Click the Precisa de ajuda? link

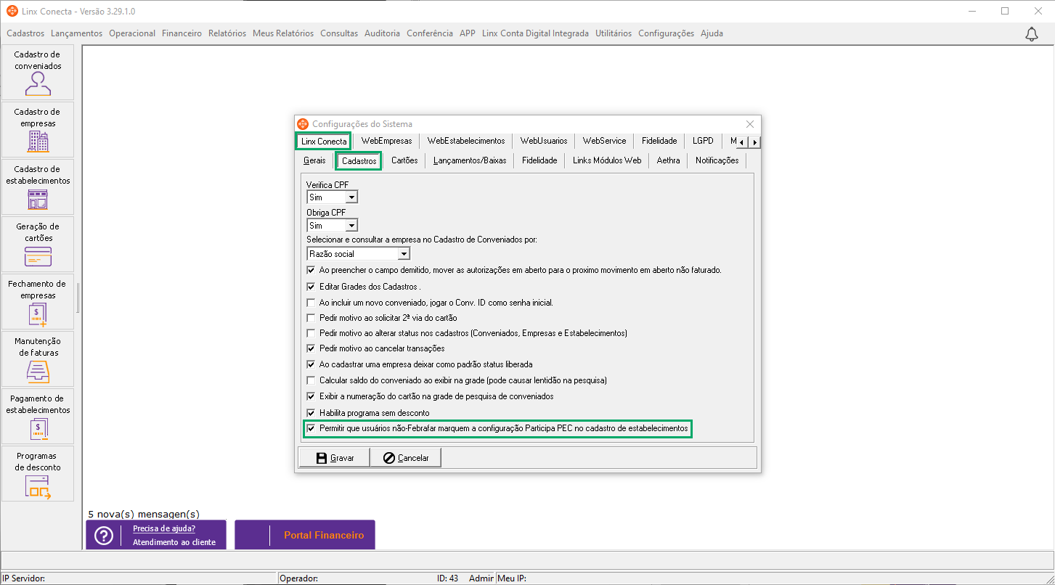coord(164,528)
